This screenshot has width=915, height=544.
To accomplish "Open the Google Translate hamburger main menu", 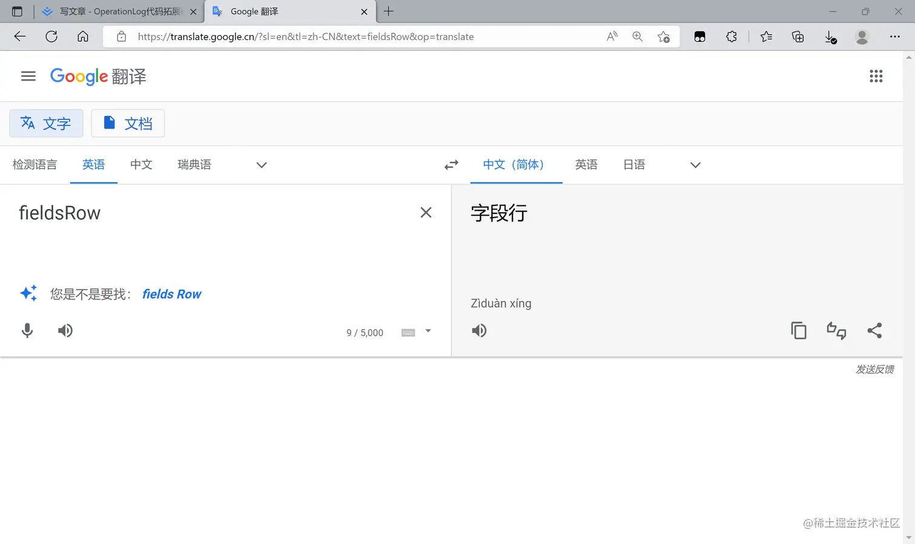I will (x=28, y=76).
